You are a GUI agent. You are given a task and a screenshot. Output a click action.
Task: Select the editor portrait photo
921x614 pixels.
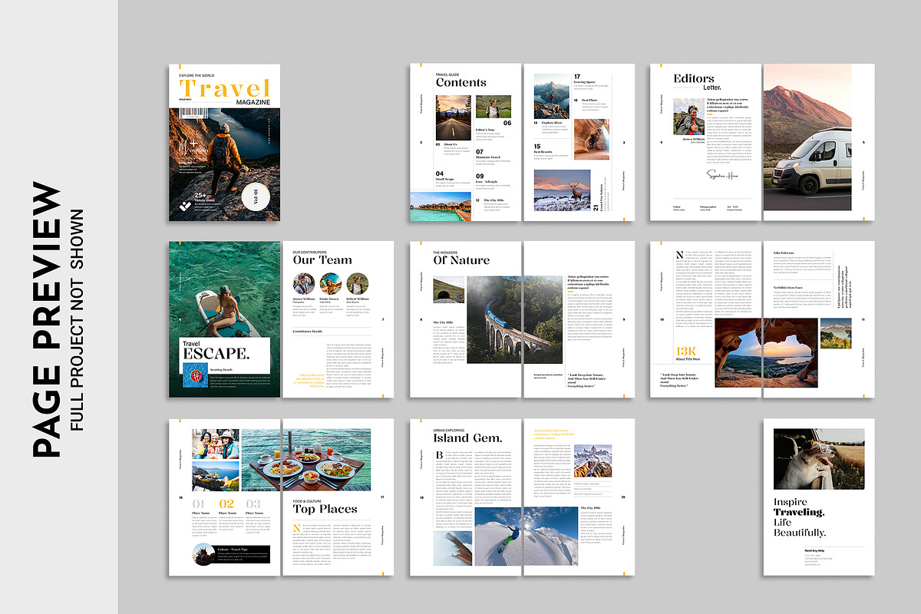point(688,116)
